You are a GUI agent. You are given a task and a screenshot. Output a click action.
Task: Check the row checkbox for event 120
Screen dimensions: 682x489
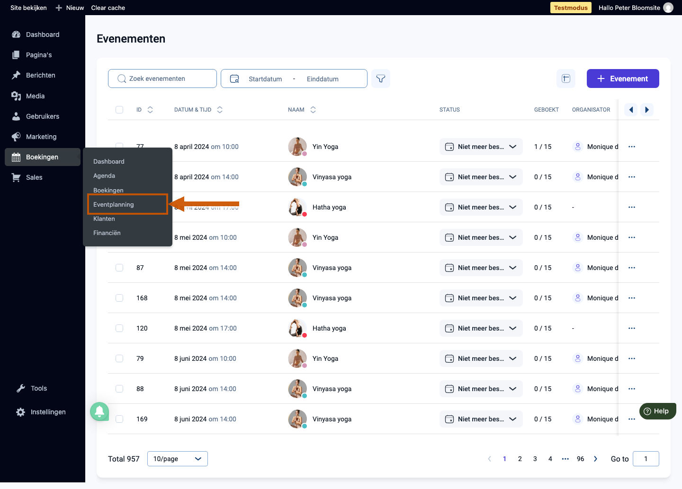tap(119, 328)
